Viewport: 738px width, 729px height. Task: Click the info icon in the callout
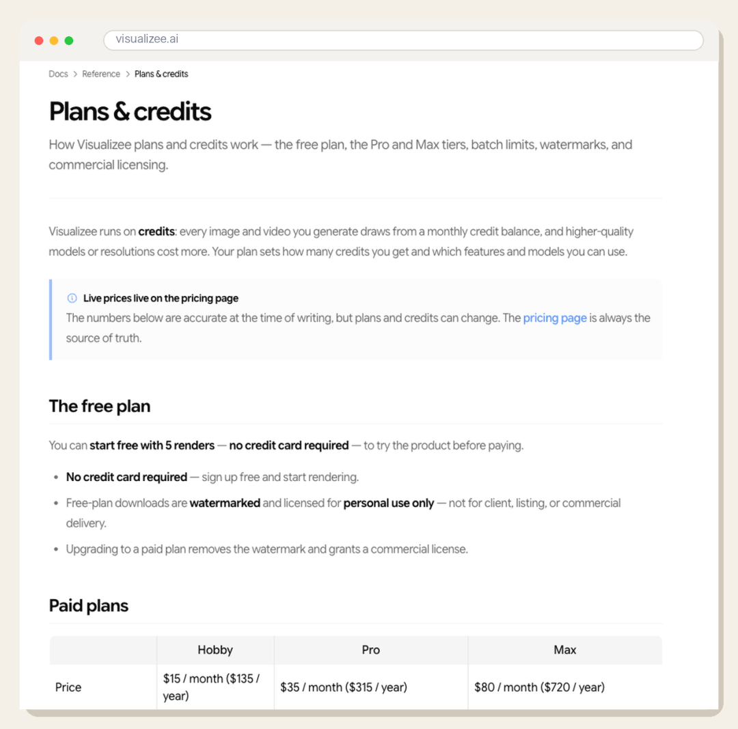coord(72,298)
